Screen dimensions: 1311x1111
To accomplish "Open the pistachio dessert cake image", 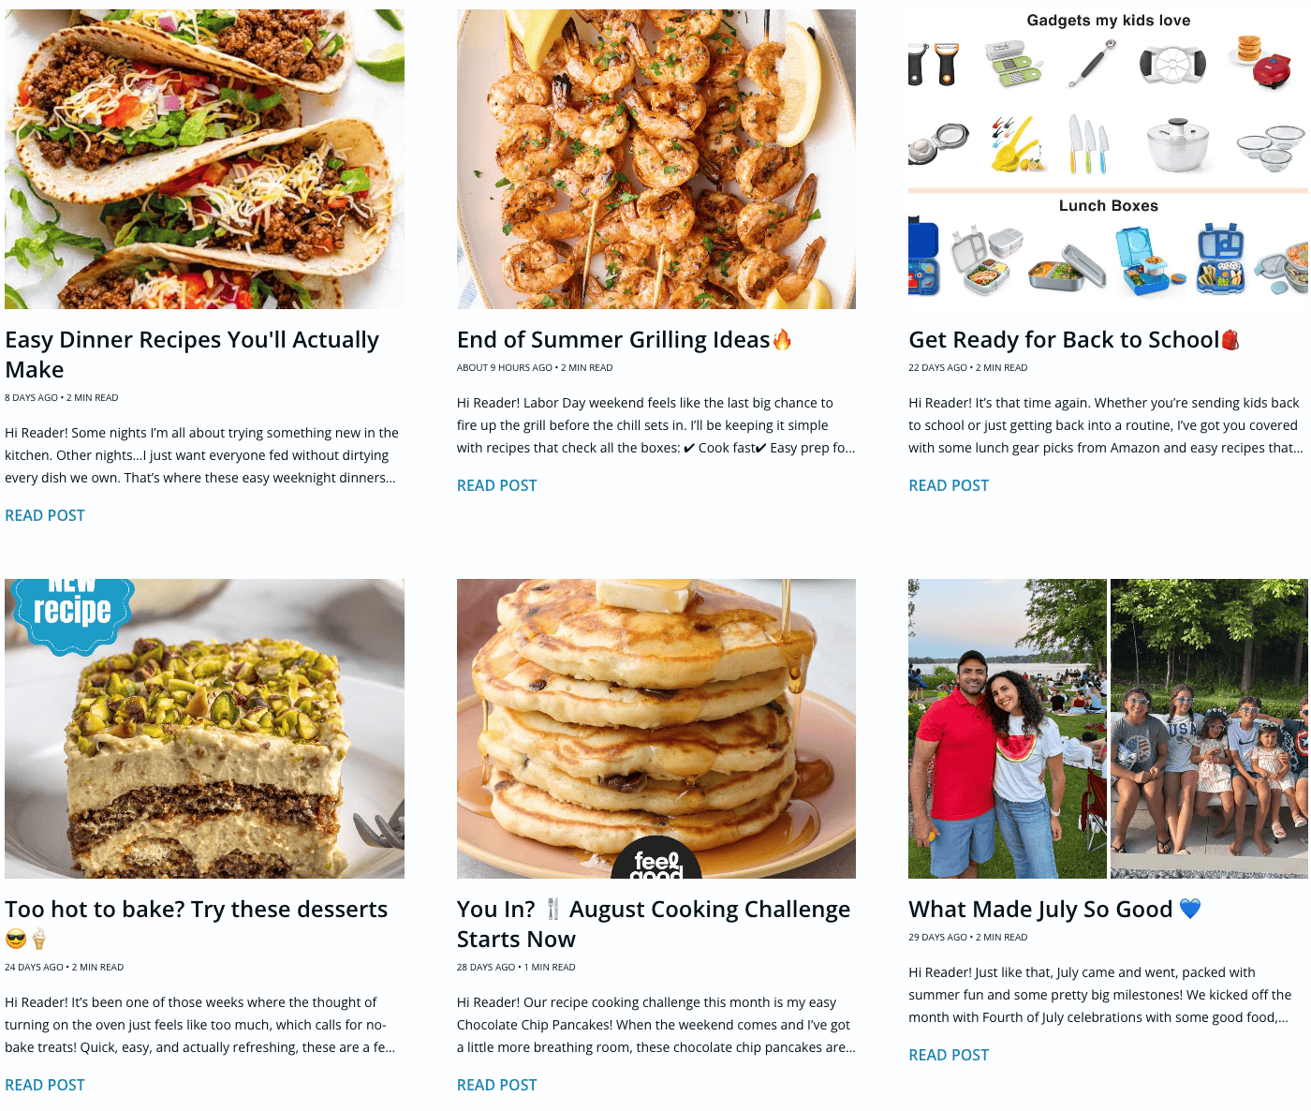I will click(x=204, y=729).
